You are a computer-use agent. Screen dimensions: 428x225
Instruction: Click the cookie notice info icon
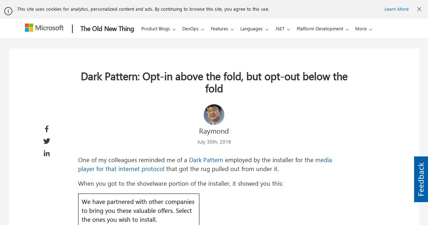point(8,11)
